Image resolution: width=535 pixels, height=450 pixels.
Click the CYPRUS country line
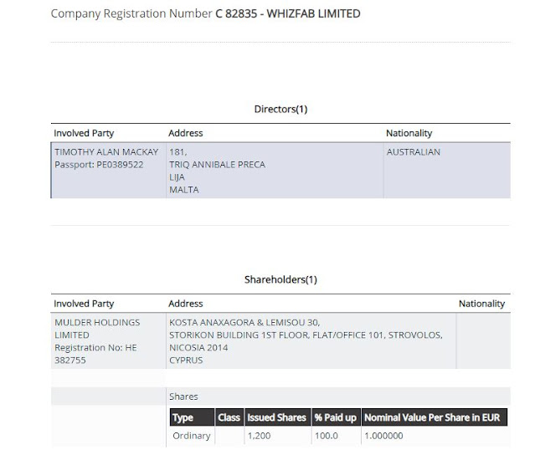(x=185, y=361)
